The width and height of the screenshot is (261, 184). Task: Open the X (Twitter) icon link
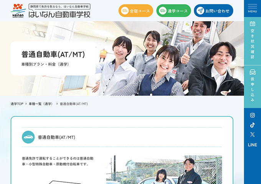[x=252, y=135]
